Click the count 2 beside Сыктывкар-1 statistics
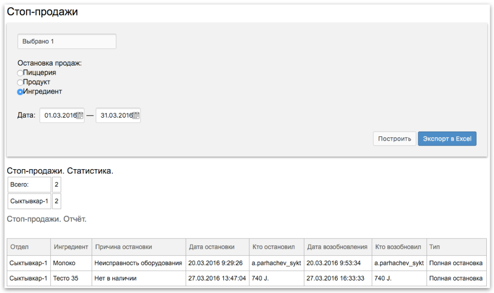 [56, 201]
